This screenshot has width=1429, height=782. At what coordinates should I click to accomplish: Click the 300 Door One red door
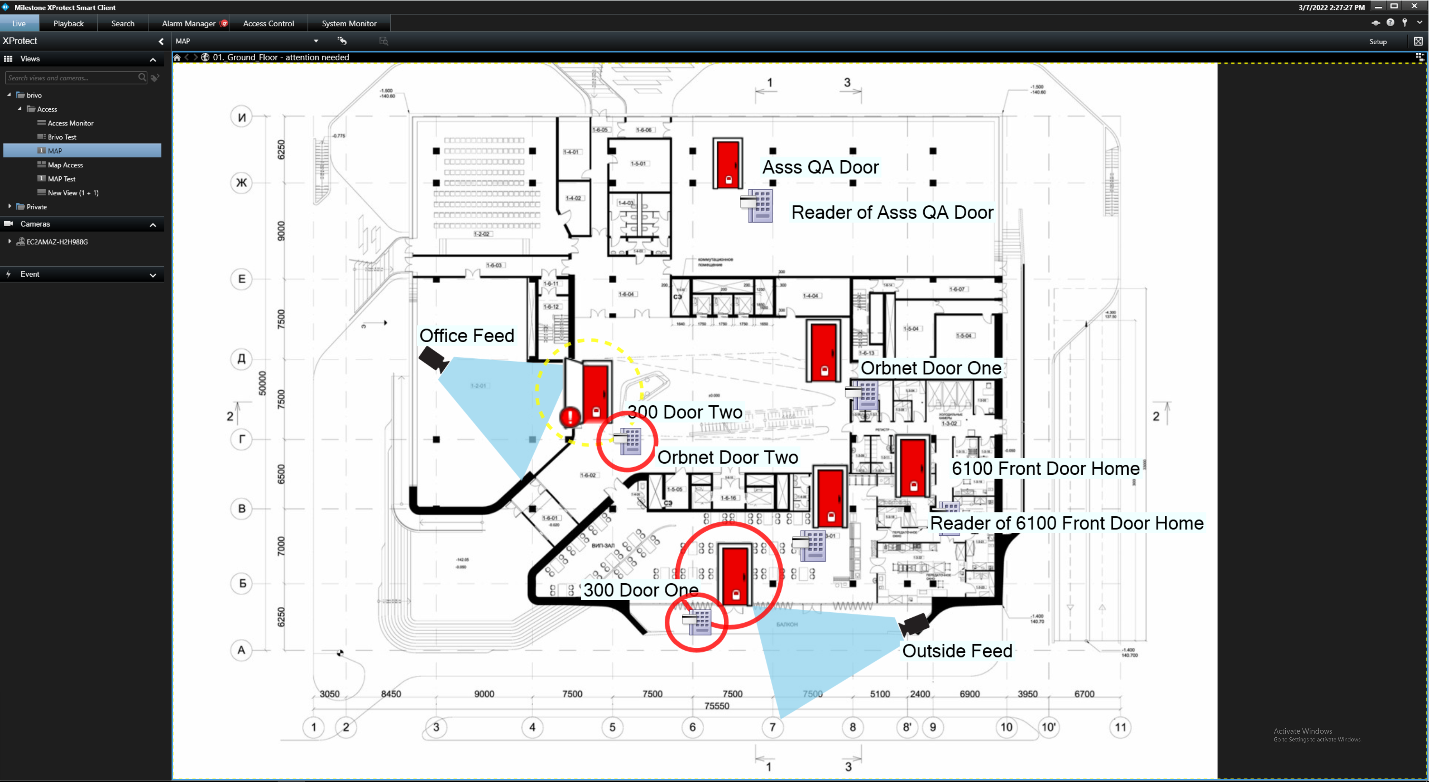(x=735, y=574)
